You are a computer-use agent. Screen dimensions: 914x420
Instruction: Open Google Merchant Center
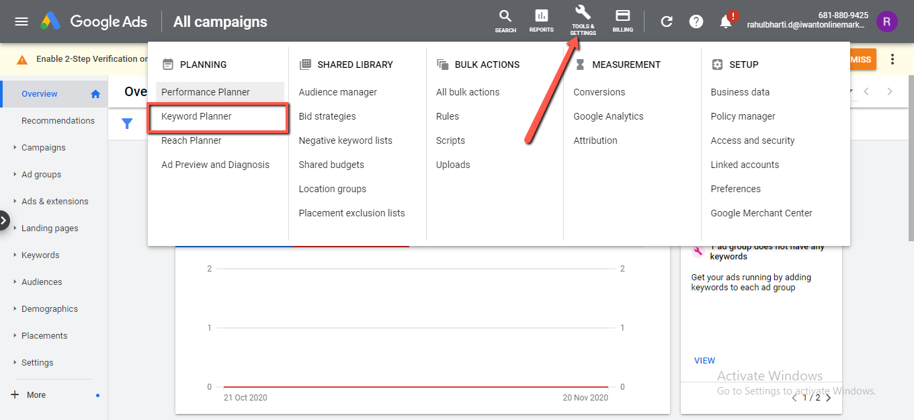tap(761, 213)
